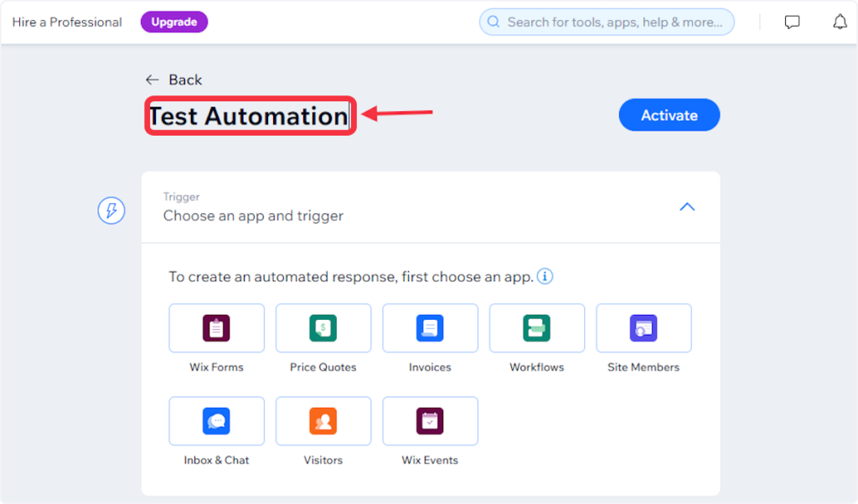Choose the Site Members app icon
Screen dimensions: 858x504
(643, 328)
